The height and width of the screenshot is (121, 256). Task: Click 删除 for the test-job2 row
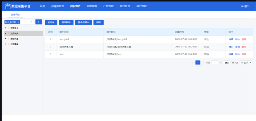click(244, 39)
